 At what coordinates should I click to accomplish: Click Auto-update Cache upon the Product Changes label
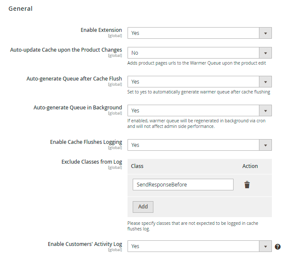(x=66, y=50)
